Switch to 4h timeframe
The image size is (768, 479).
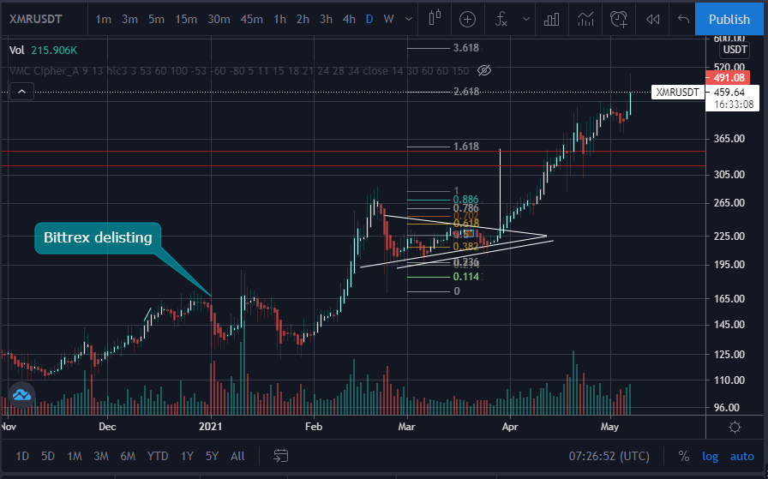(x=349, y=19)
